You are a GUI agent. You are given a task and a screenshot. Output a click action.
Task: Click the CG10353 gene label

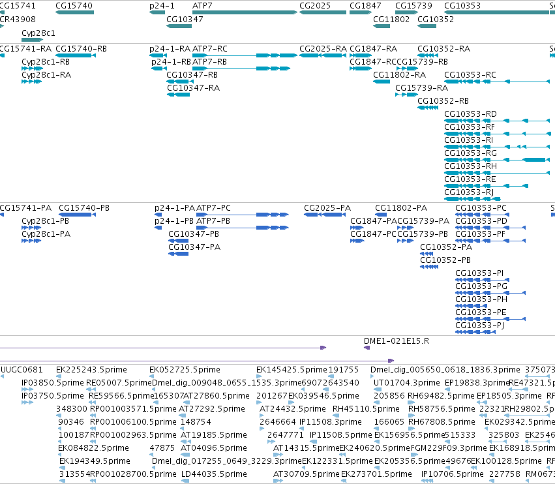coord(462,6)
